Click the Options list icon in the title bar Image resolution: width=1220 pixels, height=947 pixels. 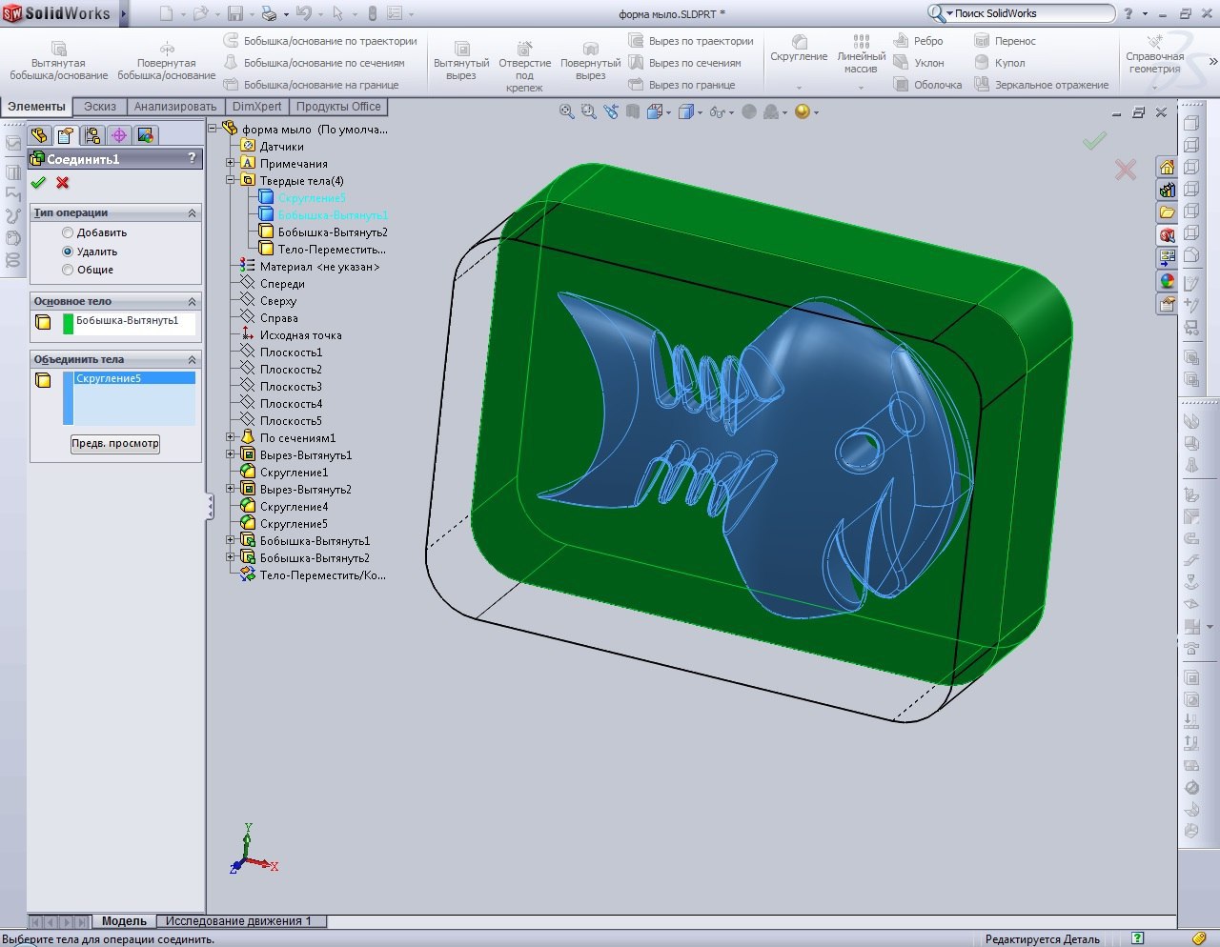395,13
